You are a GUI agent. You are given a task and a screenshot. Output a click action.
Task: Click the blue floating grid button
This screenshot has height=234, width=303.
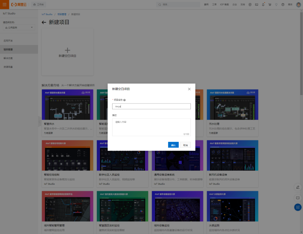pyautogui.click(x=298, y=207)
